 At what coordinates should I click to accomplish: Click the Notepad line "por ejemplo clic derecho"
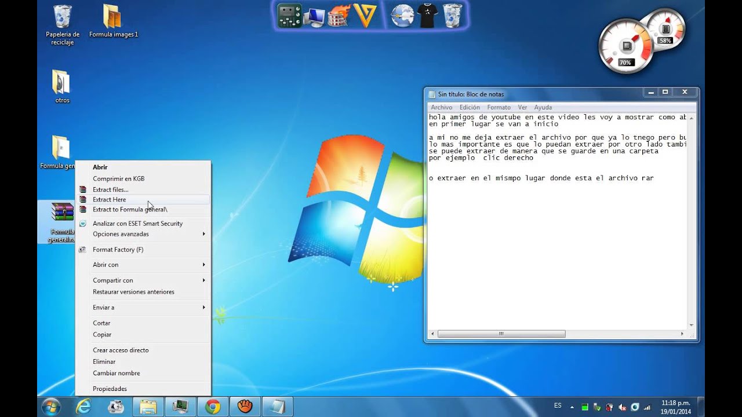[x=481, y=158]
